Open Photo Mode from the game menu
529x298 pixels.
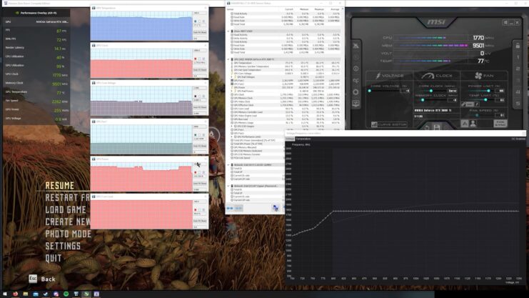[68, 234]
